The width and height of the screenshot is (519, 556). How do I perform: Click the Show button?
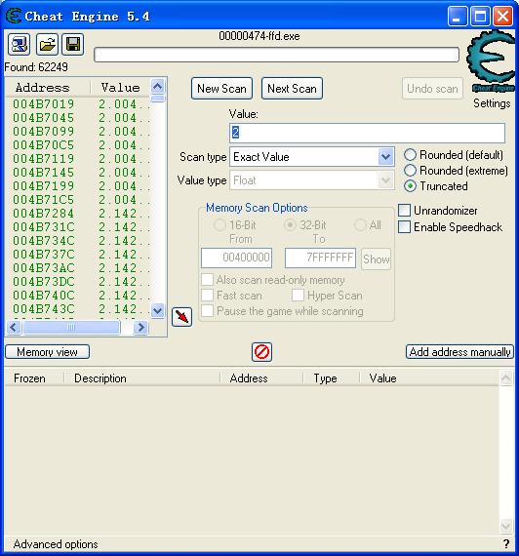(x=376, y=259)
